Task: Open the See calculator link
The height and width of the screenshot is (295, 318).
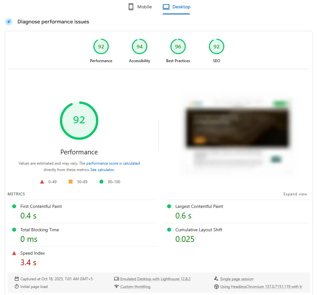Action: click(102, 170)
